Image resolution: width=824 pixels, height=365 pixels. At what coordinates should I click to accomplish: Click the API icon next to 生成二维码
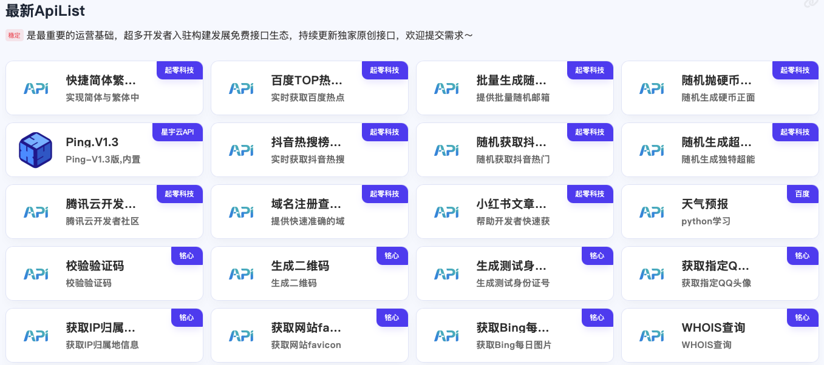(x=241, y=273)
